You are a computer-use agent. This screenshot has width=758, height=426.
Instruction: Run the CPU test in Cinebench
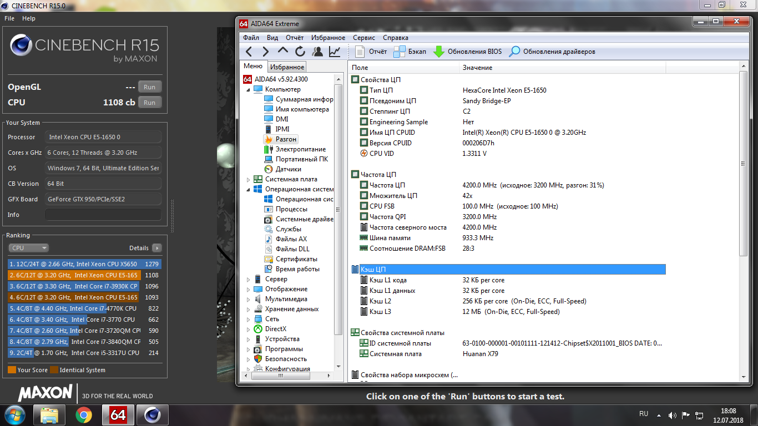tap(150, 103)
